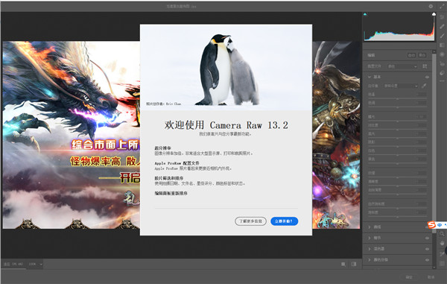
Task: Click the histogram graph
Action: pos(399,26)
